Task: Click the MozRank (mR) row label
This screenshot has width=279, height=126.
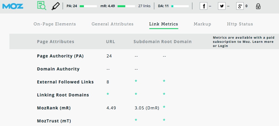Action: (54, 108)
